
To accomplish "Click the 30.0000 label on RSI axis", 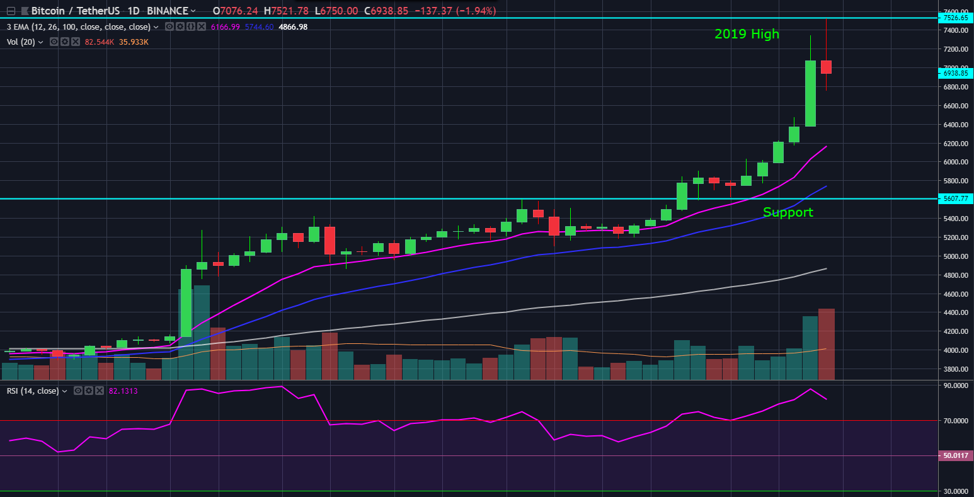I will pyautogui.click(x=957, y=491).
